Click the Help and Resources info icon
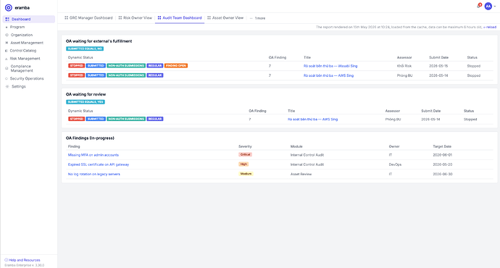Image resolution: width=500 pixels, height=268 pixels. pos(6,260)
